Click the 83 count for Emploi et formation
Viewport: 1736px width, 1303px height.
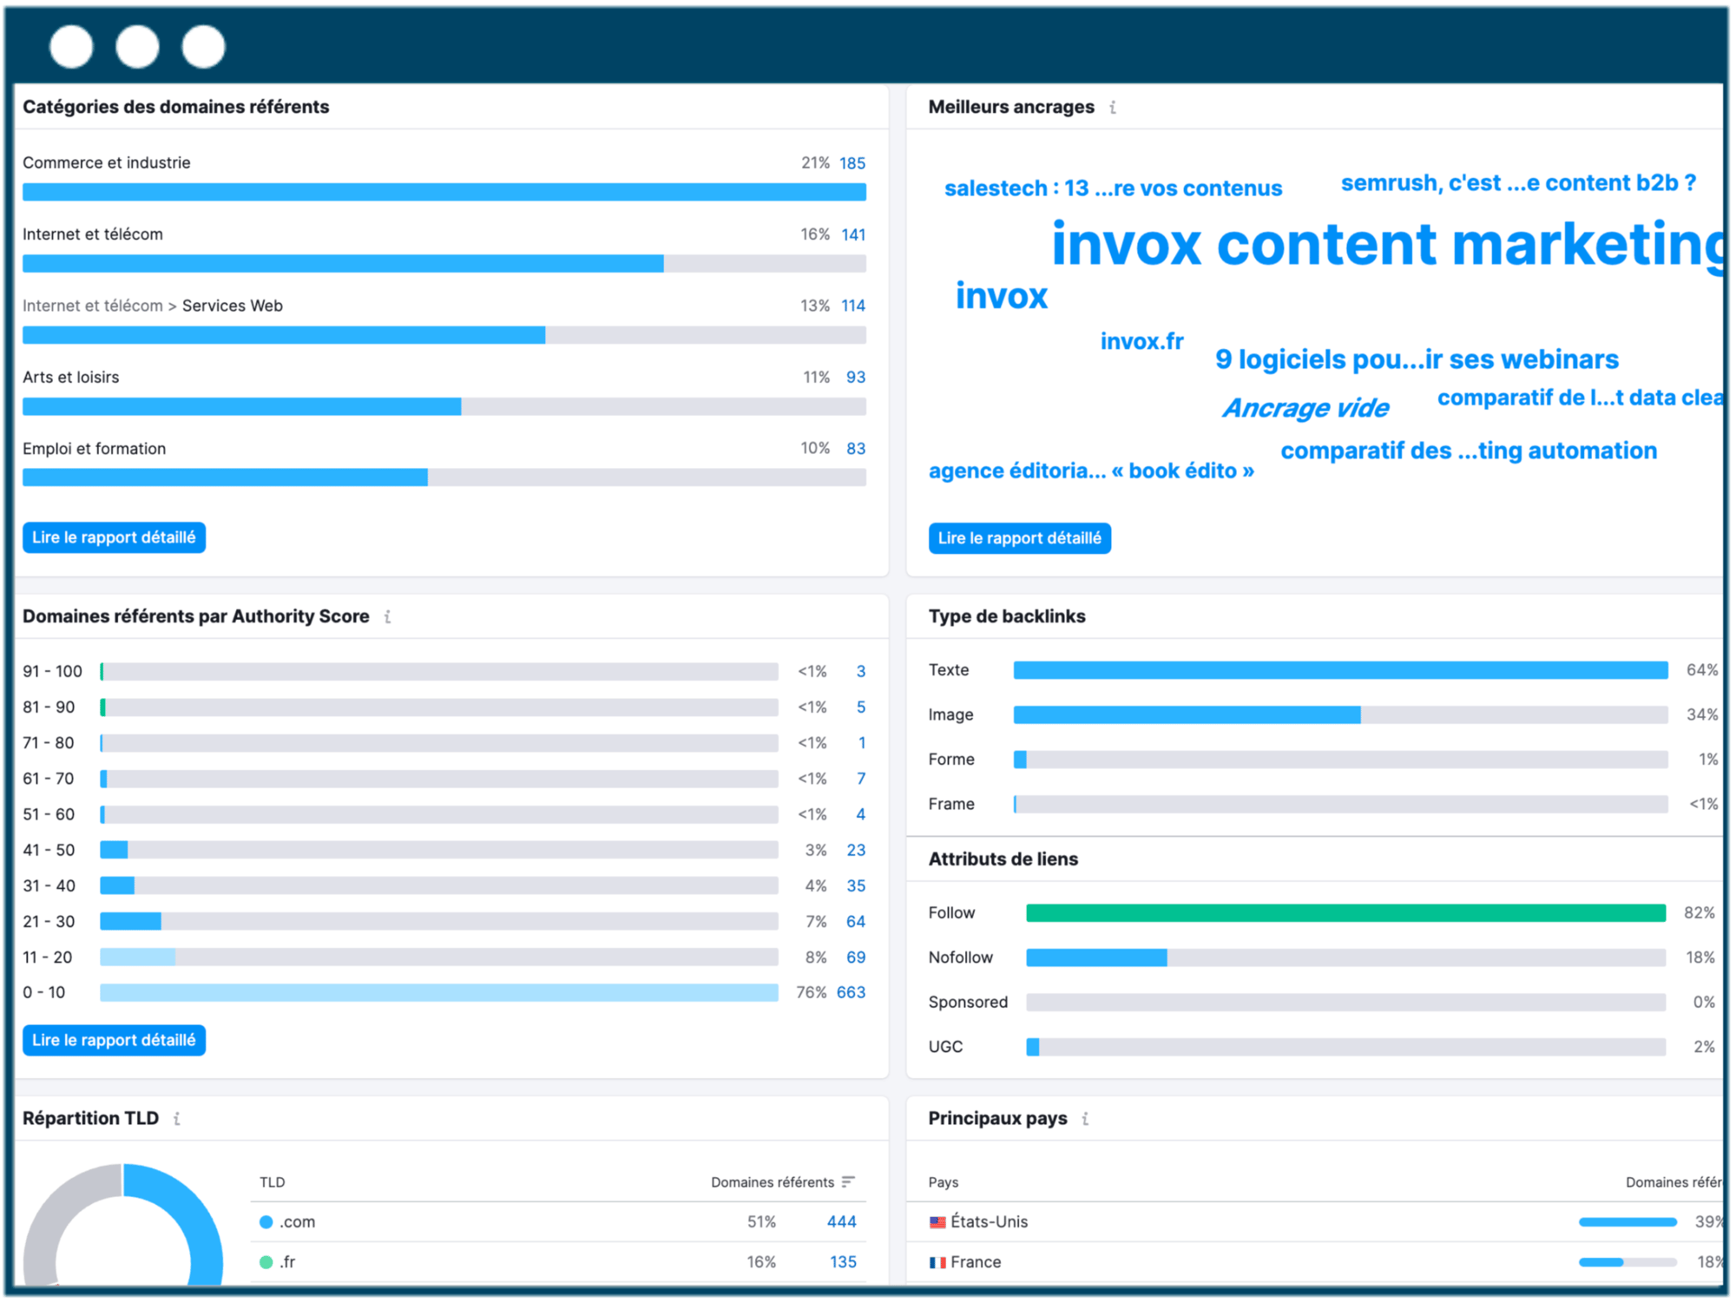point(856,449)
